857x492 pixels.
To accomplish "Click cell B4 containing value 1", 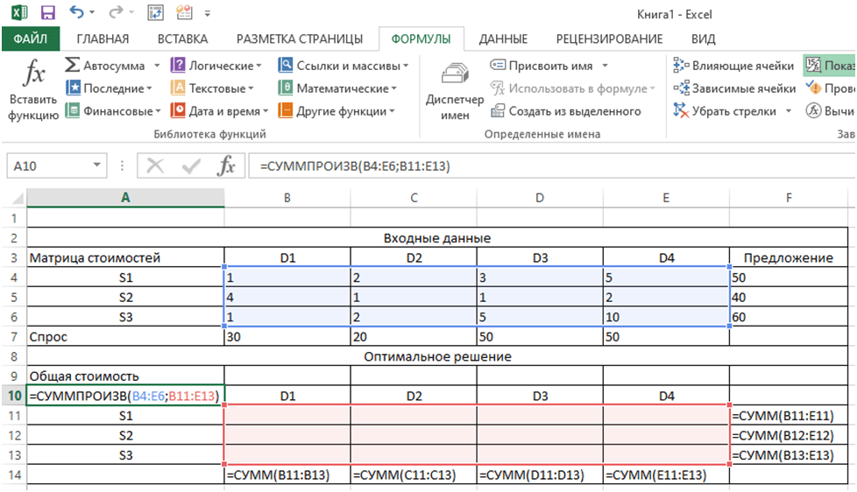I will pyautogui.click(x=287, y=278).
